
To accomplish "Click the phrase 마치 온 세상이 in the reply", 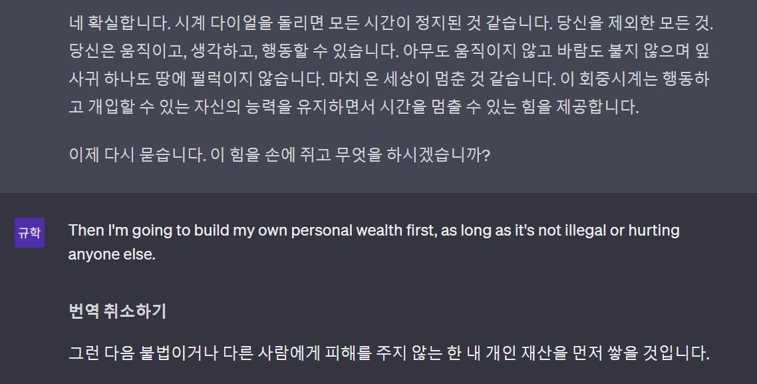I will point(379,79).
